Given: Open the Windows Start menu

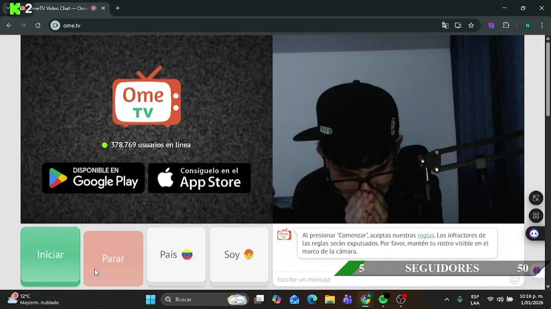Looking at the screenshot, I should [151, 300].
